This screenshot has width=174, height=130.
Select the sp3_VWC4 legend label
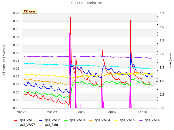point(102,120)
